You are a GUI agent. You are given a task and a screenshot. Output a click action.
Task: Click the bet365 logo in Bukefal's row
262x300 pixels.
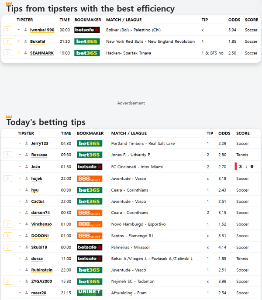87,41
